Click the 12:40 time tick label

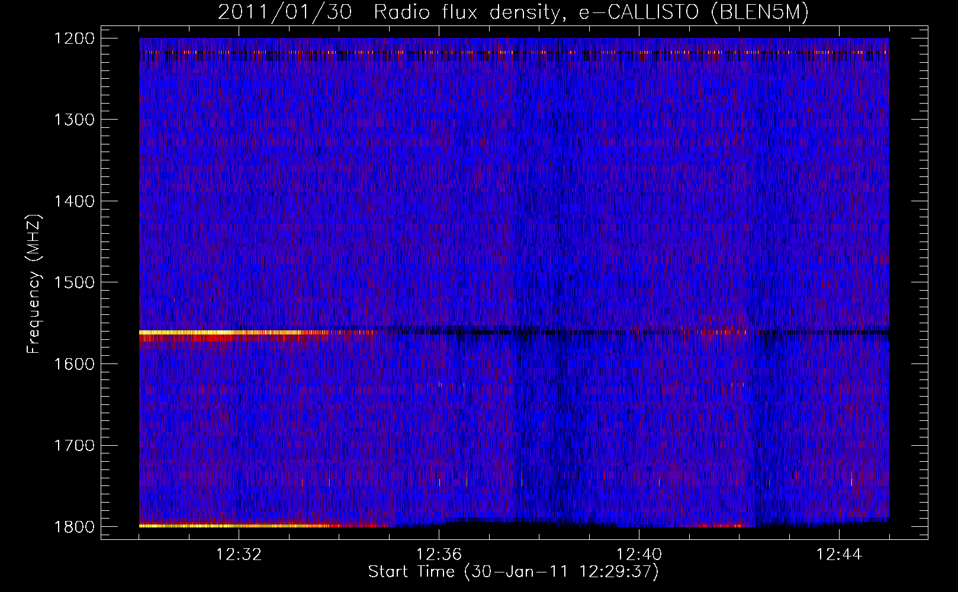[639, 555]
